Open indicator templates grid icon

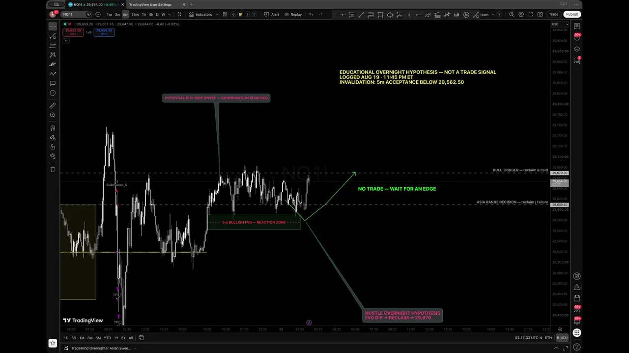[225, 14]
